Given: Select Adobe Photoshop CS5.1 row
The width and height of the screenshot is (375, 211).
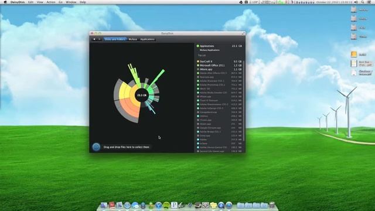Looking at the screenshot, I should (x=219, y=85).
